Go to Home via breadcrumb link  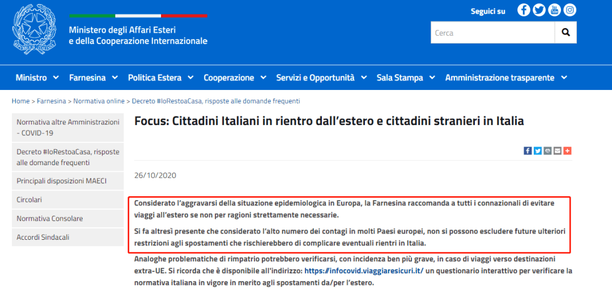20,101
